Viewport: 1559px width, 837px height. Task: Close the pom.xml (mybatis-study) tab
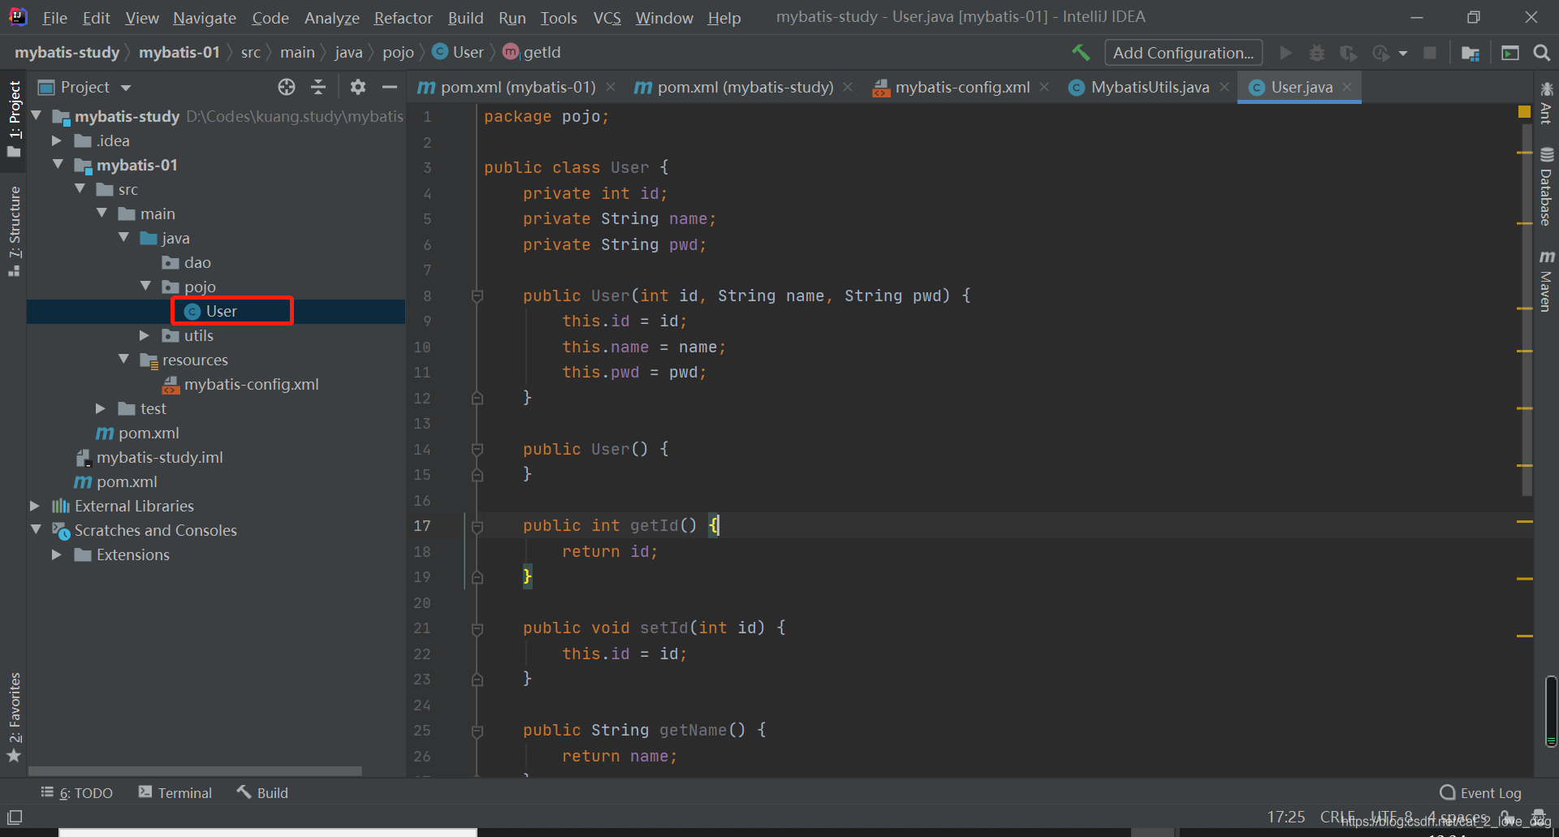pos(848,87)
